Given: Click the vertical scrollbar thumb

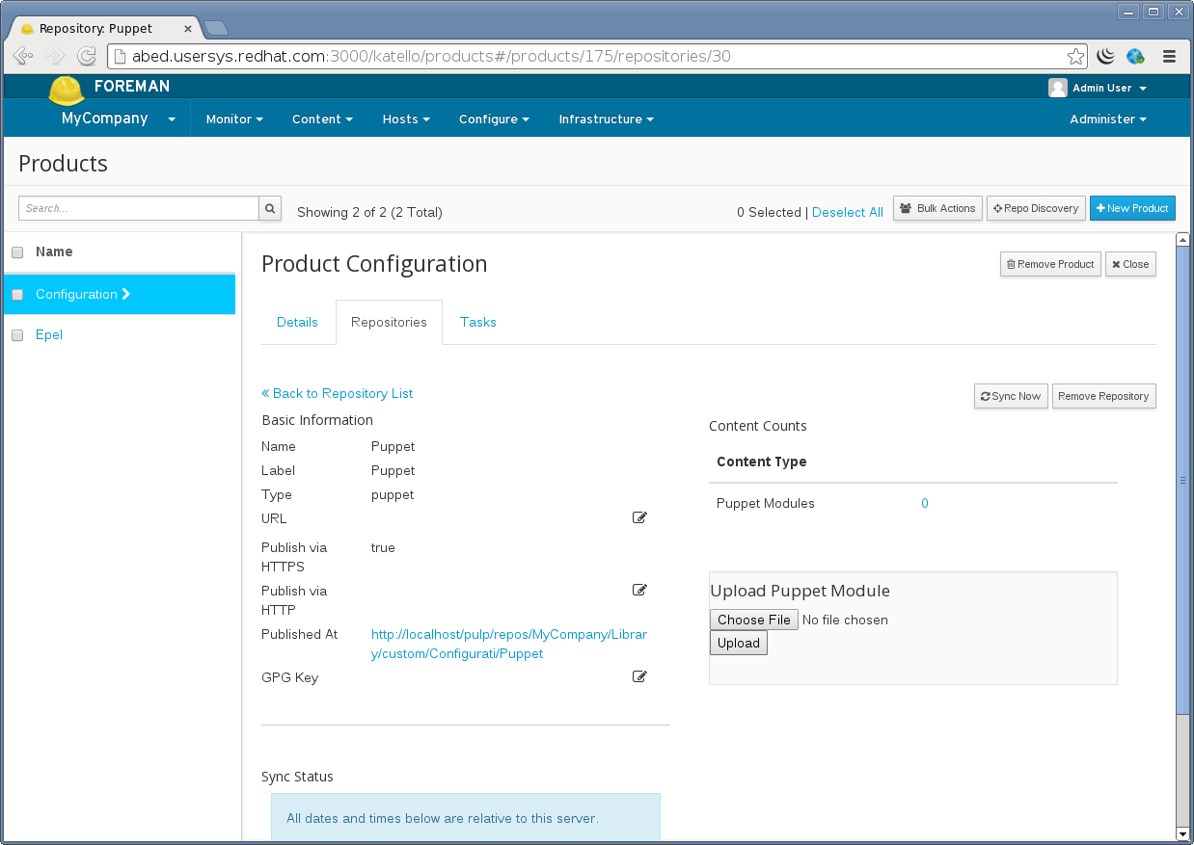Looking at the screenshot, I should click(1183, 479).
